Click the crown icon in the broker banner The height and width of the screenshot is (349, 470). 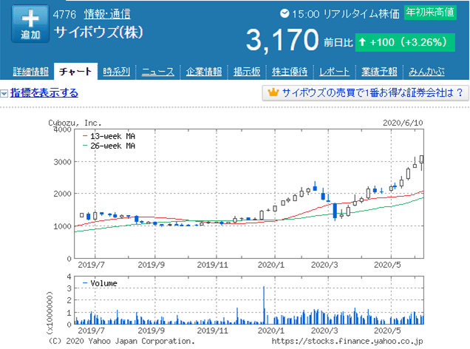(x=273, y=92)
